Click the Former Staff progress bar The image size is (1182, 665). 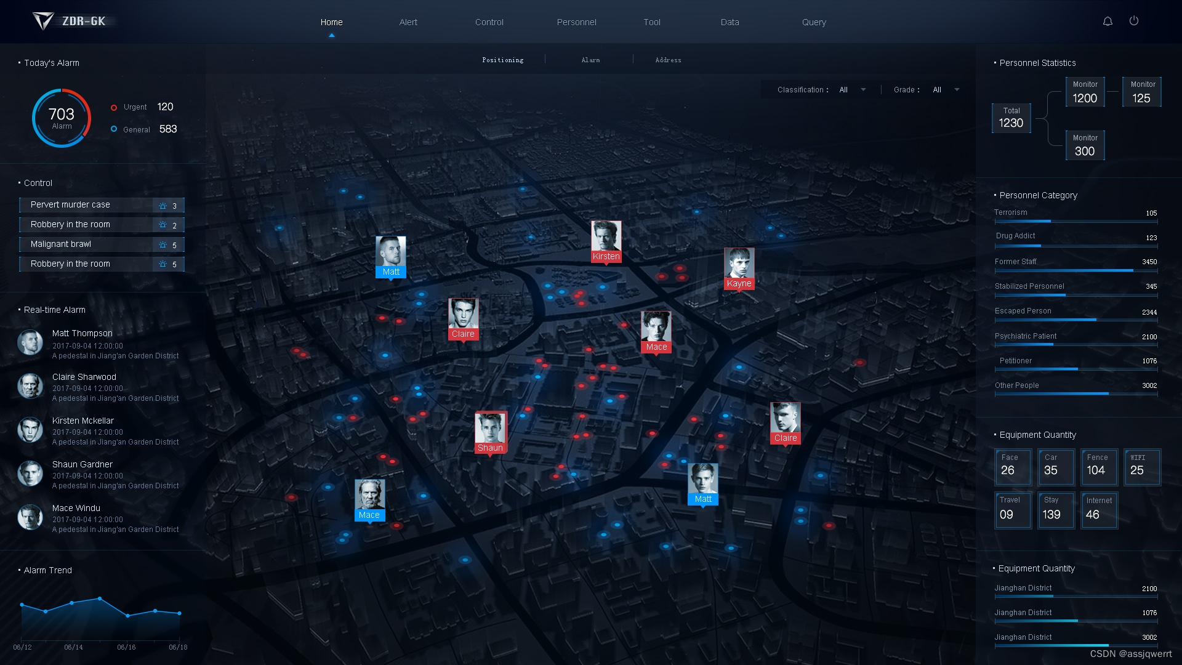tap(1075, 270)
